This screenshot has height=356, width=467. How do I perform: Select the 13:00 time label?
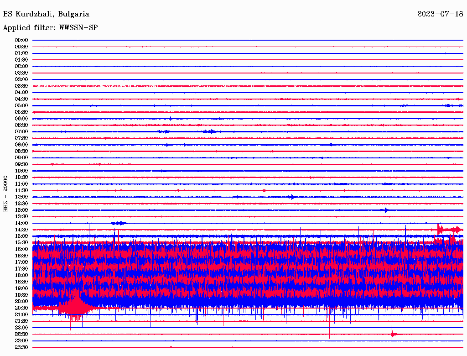(21, 210)
